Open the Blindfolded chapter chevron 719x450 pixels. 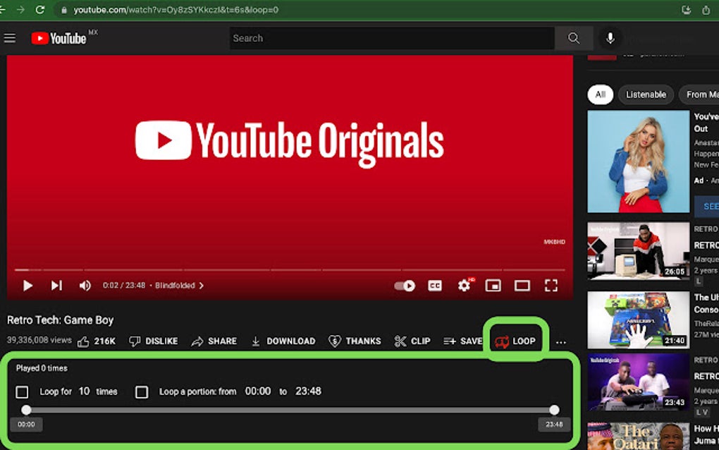point(202,286)
